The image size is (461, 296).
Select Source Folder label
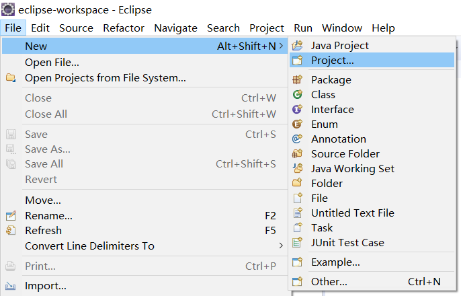pyautogui.click(x=345, y=153)
